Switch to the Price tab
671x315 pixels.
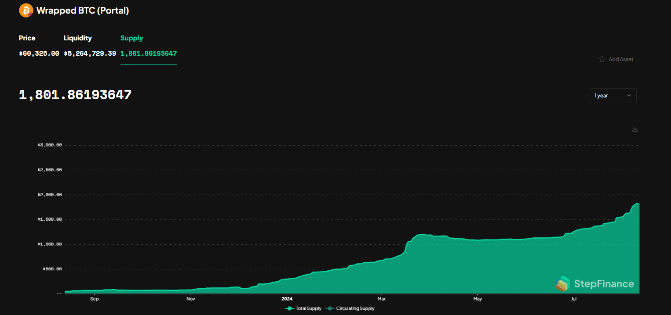click(x=27, y=38)
